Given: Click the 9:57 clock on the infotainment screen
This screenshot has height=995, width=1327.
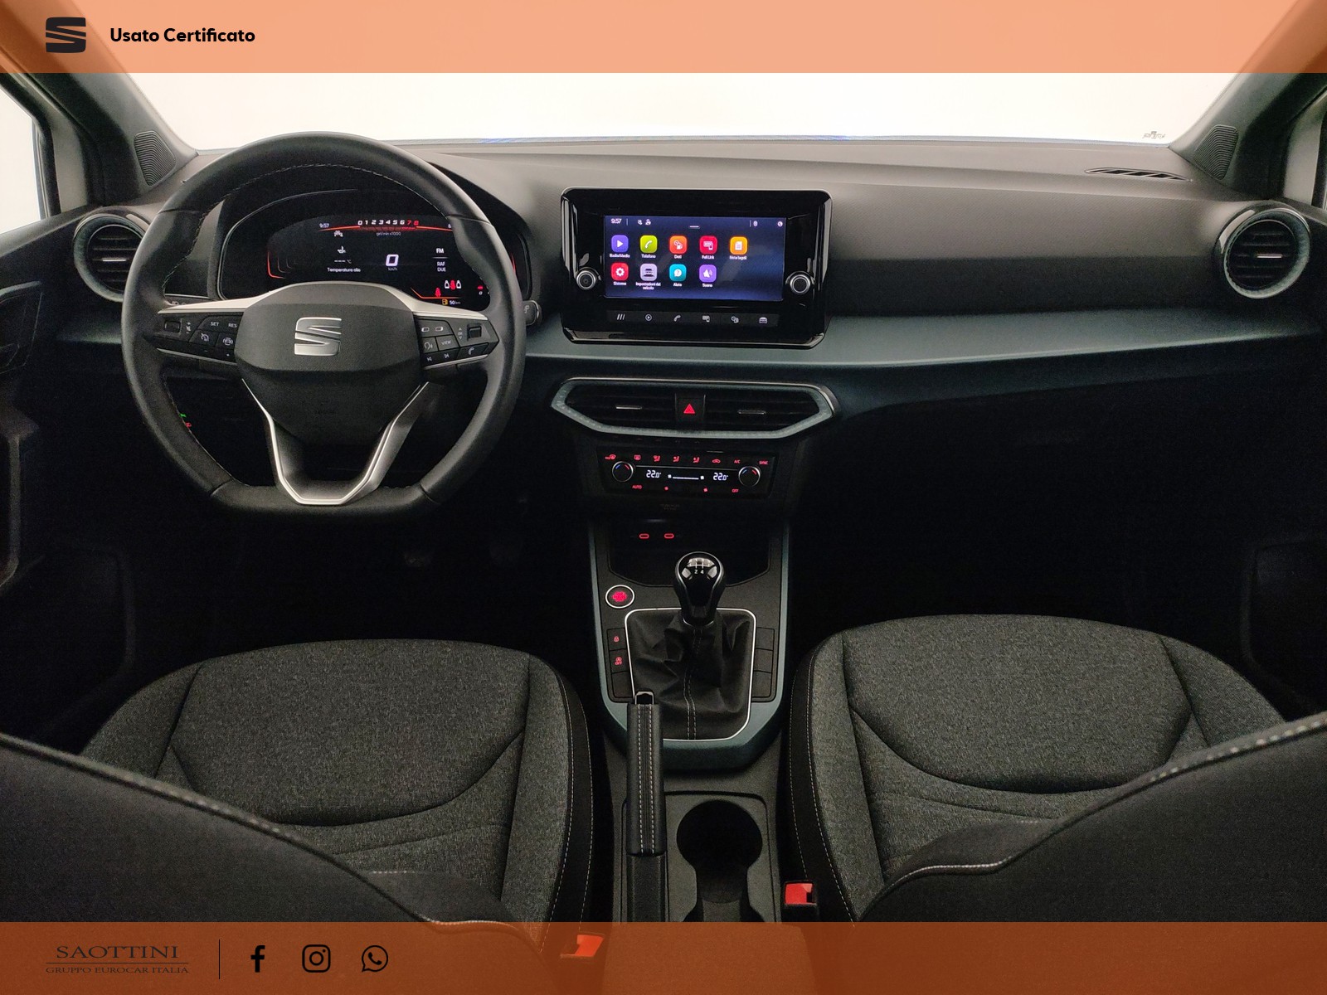Looking at the screenshot, I should (616, 221).
